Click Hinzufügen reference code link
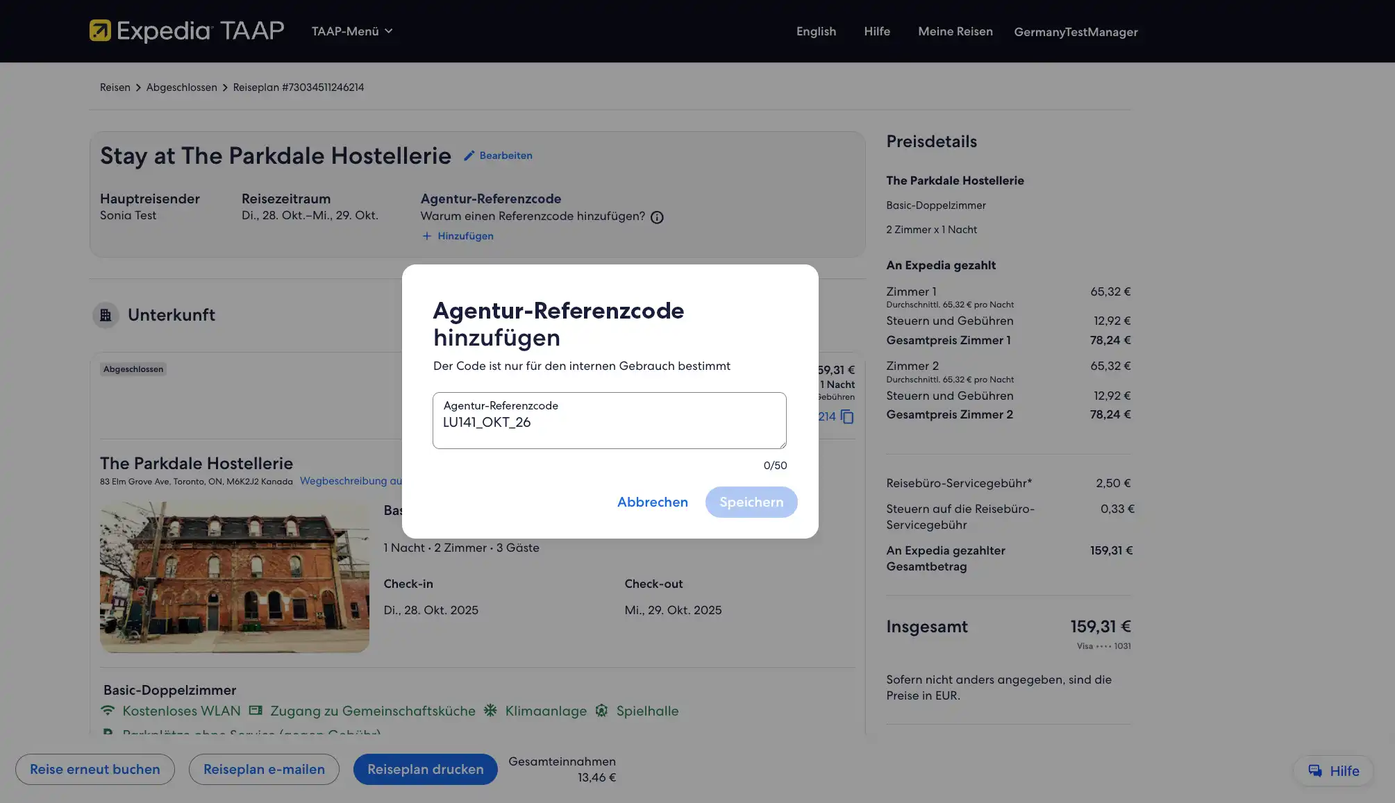1395x803 pixels. pos(465,236)
